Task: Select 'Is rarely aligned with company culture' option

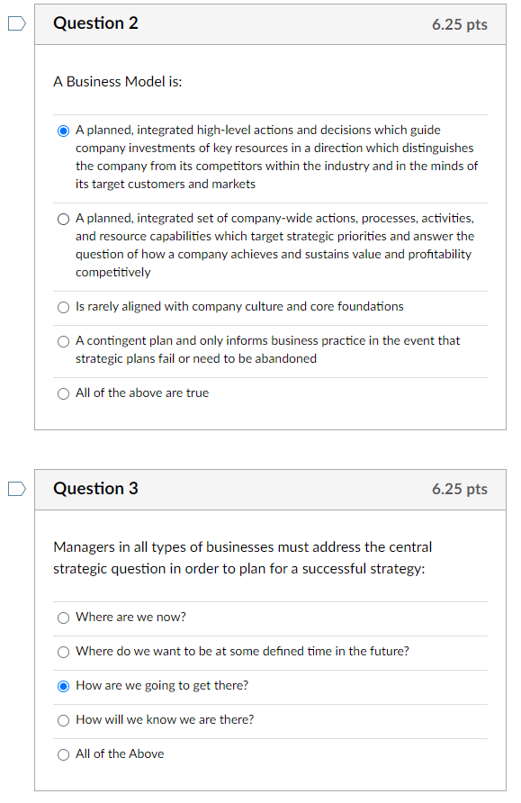Action: click(x=63, y=307)
